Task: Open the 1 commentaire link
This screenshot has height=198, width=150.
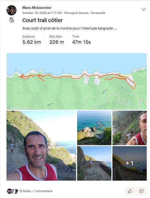Action: (x=43, y=191)
